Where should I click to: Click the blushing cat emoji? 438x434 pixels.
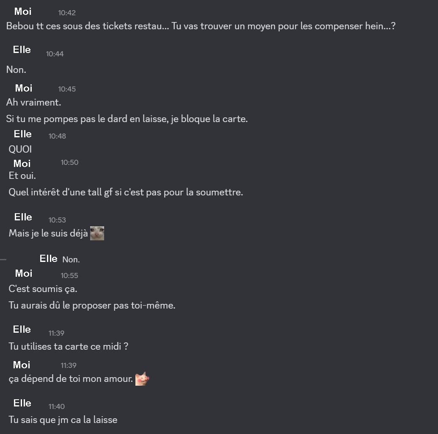click(143, 378)
